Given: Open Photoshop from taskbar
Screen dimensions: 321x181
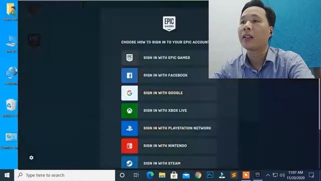Looking at the screenshot, I should (x=210, y=175).
